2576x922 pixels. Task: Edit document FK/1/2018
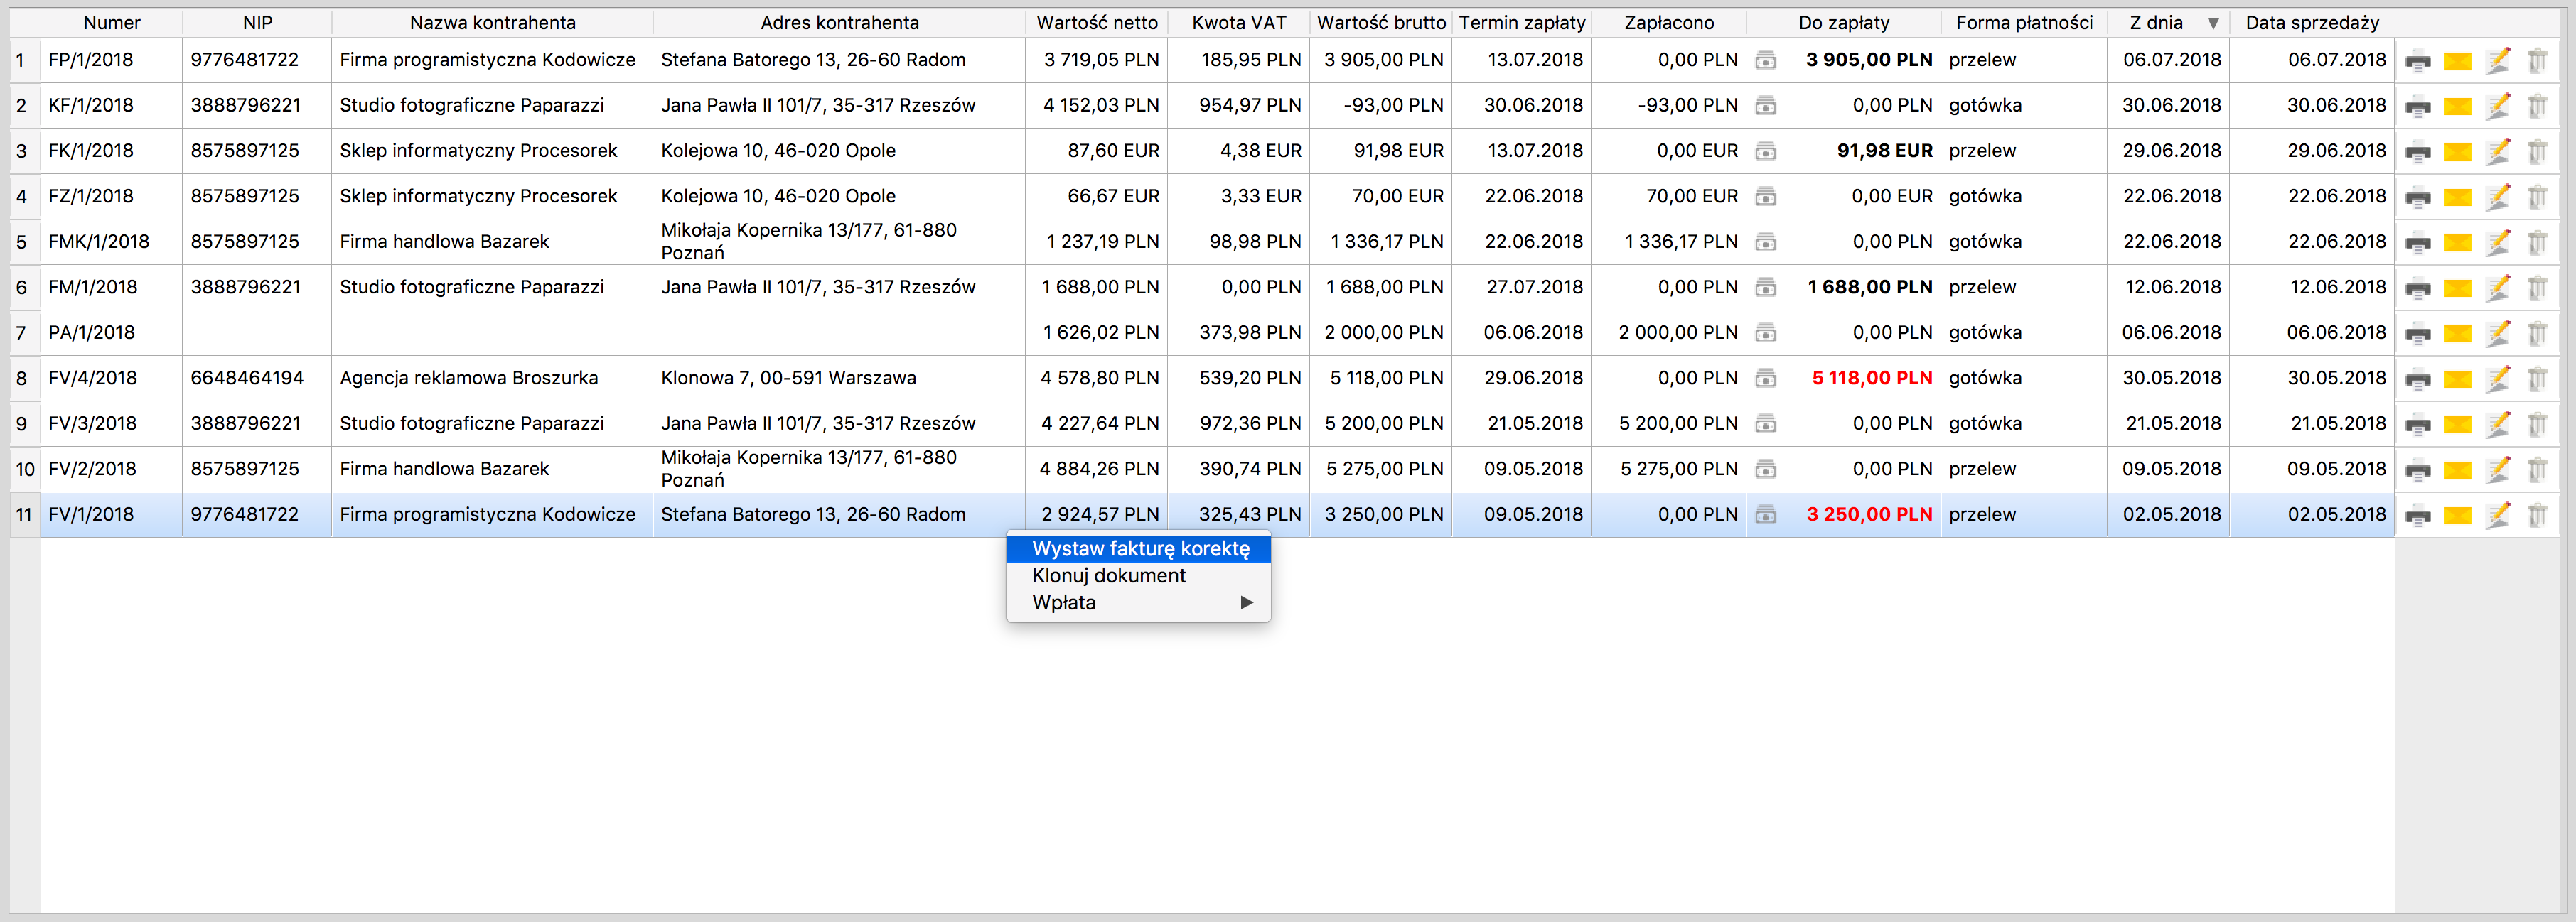(2497, 152)
